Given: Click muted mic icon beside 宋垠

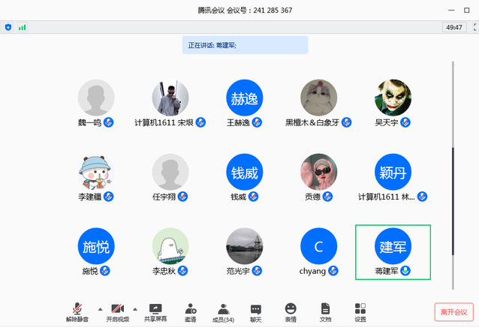Looking at the screenshot, I should click(x=200, y=122).
